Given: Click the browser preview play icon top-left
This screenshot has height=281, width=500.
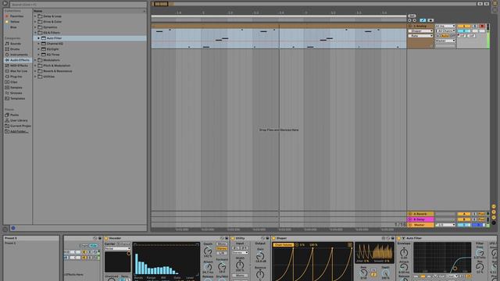Looking at the screenshot, I should (5, 4).
